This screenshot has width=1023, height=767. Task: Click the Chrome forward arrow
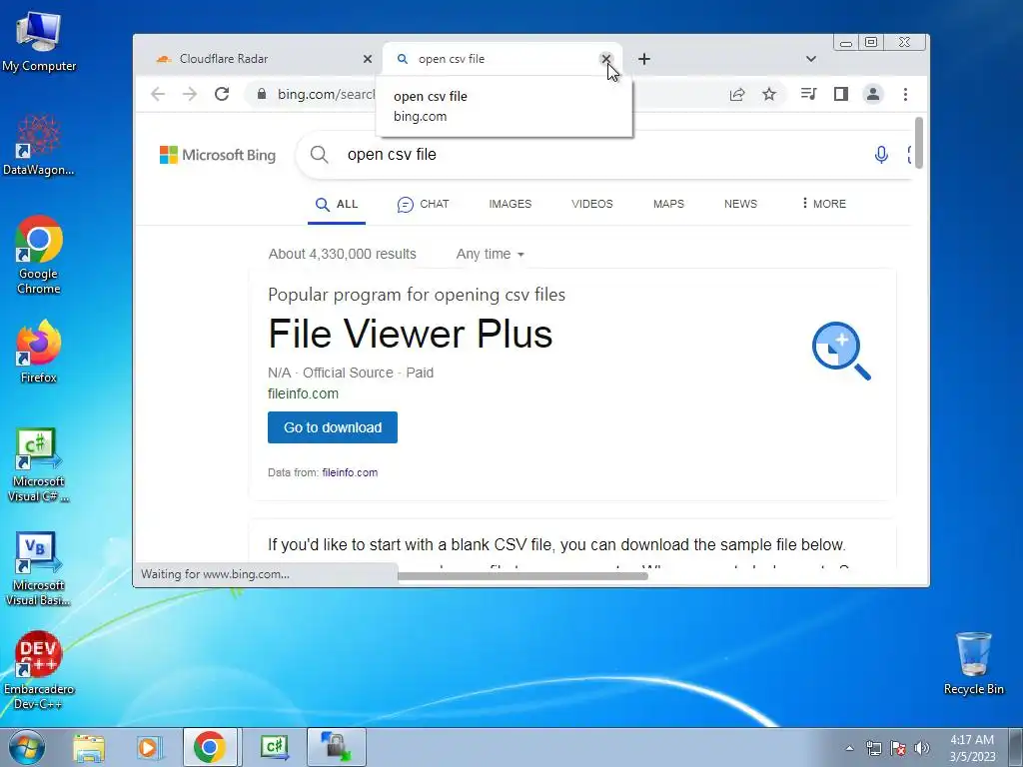coord(190,94)
